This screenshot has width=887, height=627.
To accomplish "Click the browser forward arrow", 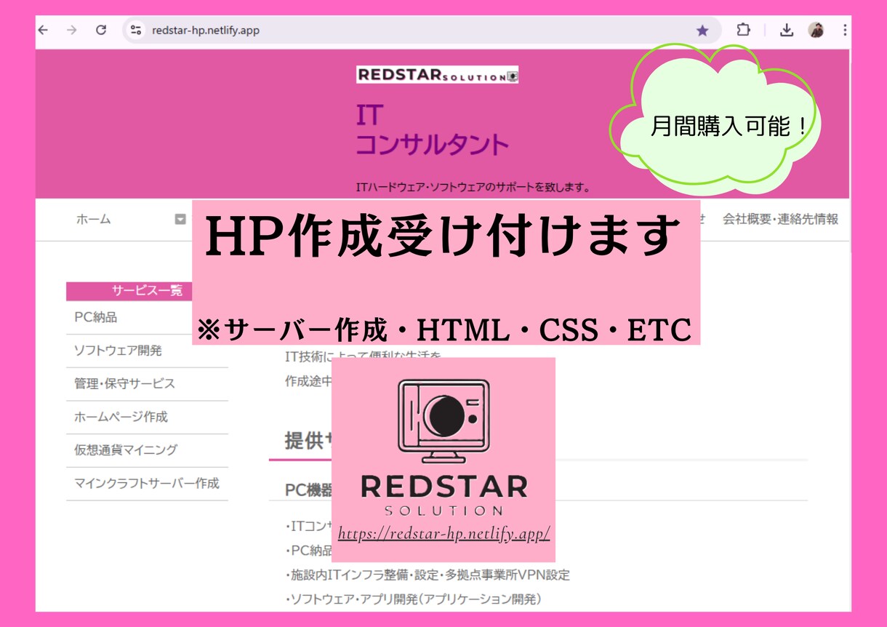I will pyautogui.click(x=71, y=31).
